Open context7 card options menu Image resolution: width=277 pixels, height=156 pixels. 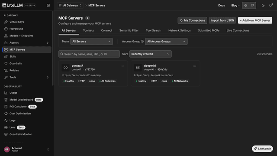tap(122, 66)
